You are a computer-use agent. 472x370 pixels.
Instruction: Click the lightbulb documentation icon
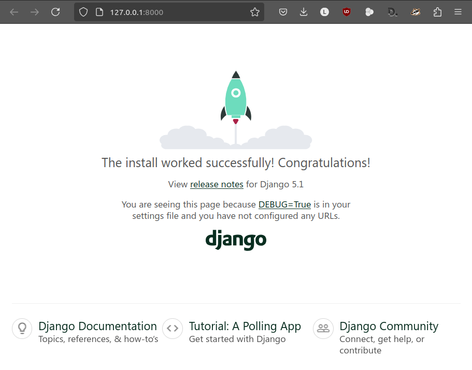point(22,329)
